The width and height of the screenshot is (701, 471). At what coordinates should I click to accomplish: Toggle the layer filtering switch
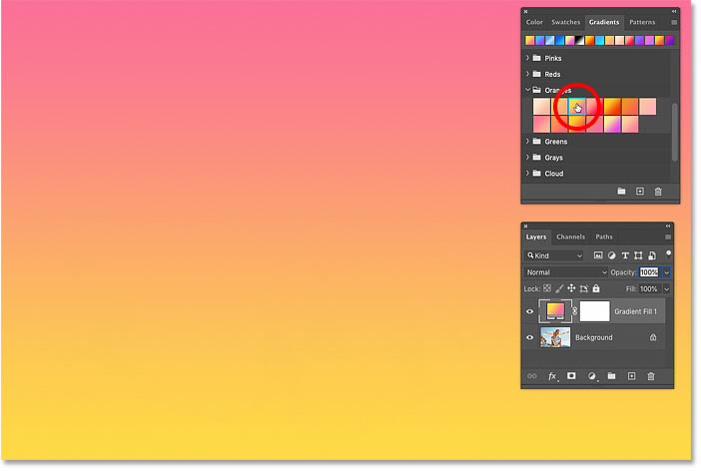pos(668,254)
